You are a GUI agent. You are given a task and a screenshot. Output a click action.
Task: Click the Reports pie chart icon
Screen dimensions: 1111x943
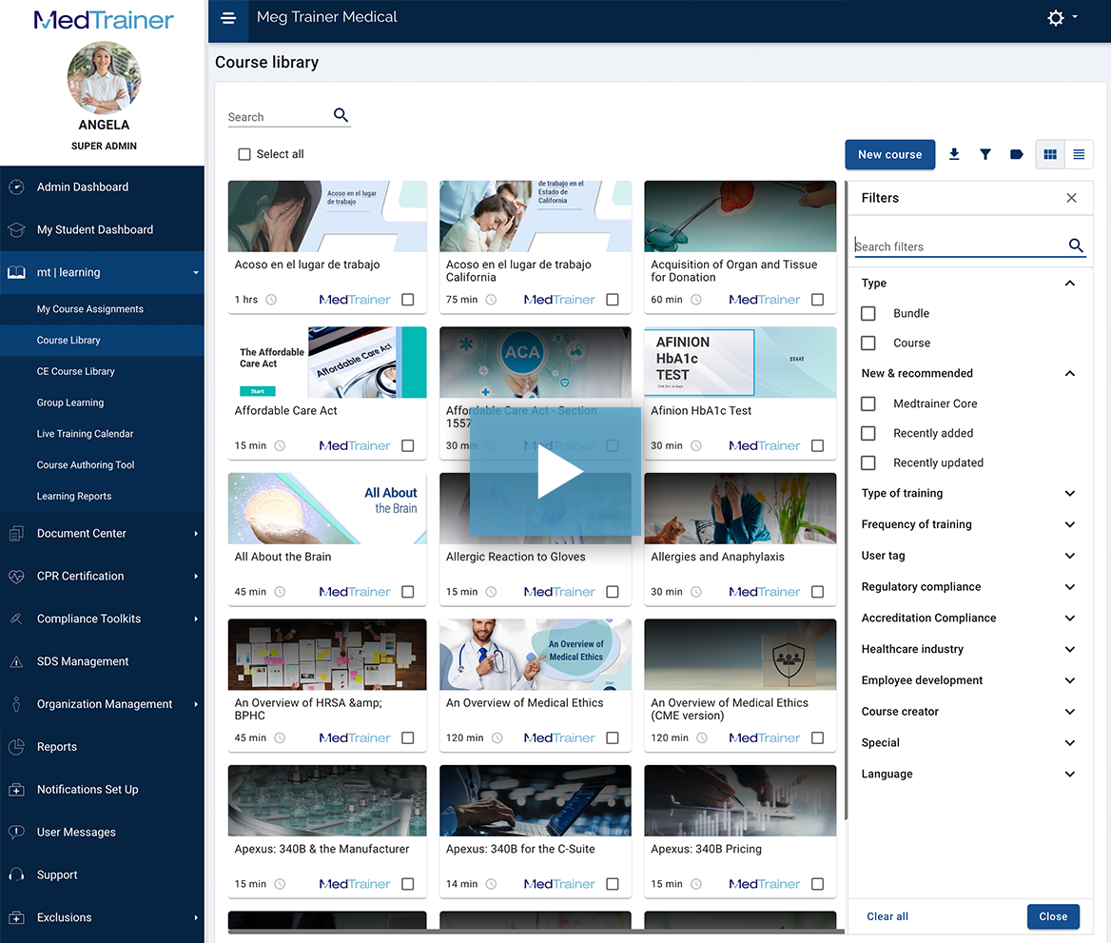point(16,747)
